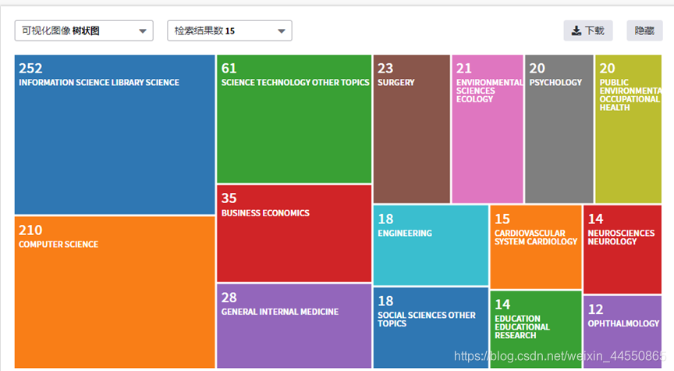Open the result count dropdown showing 15
This screenshot has width=674, height=371.
coord(229,30)
